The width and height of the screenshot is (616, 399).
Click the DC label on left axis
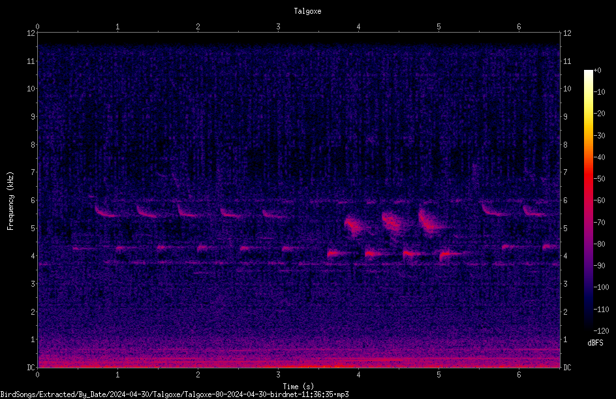pos(31,367)
